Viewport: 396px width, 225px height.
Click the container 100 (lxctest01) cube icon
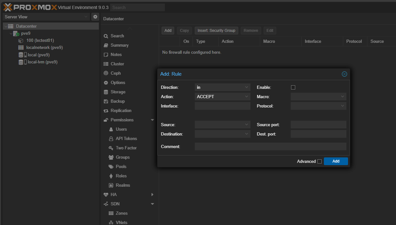(21, 41)
